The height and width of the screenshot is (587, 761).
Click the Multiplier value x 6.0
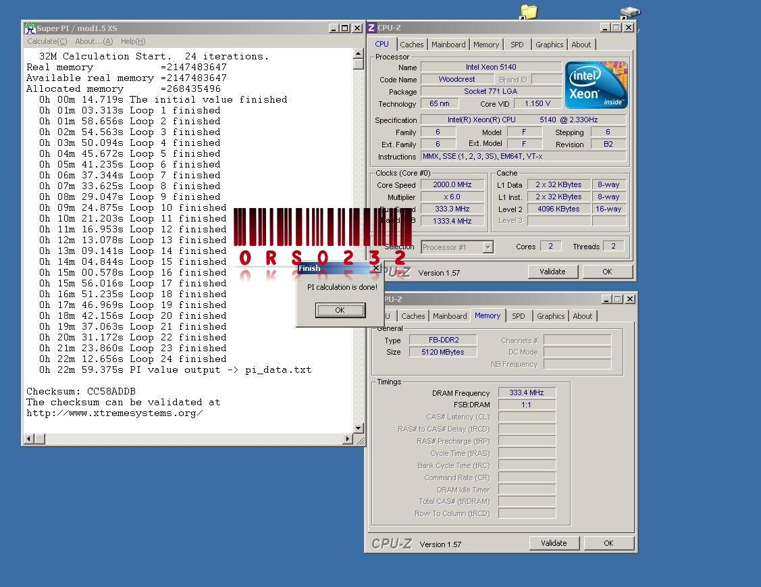[452, 197]
